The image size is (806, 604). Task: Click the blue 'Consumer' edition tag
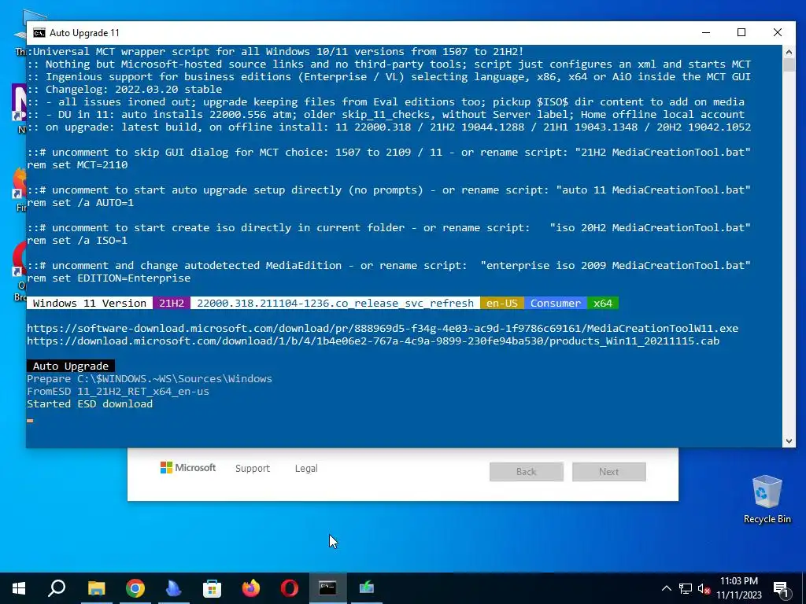(x=555, y=303)
